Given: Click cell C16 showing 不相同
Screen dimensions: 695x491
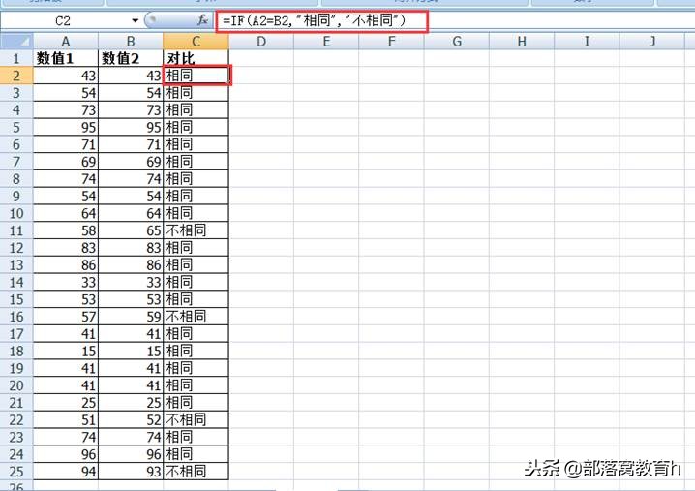Looking at the screenshot, I should tap(196, 317).
